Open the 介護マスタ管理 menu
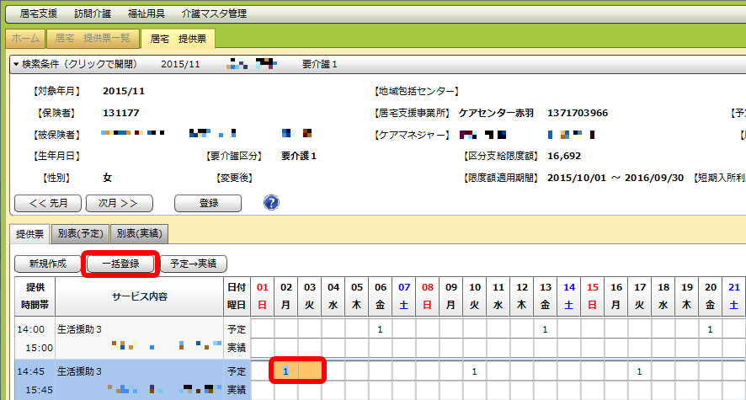This screenshot has height=400, width=746. [x=216, y=13]
